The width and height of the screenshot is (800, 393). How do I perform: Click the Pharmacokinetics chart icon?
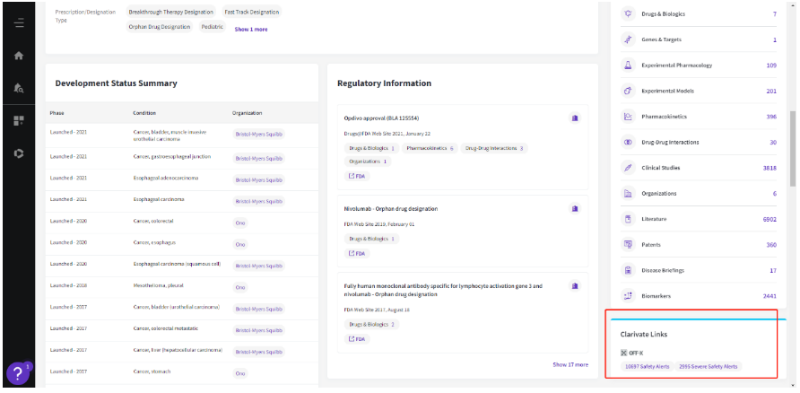[x=628, y=117]
